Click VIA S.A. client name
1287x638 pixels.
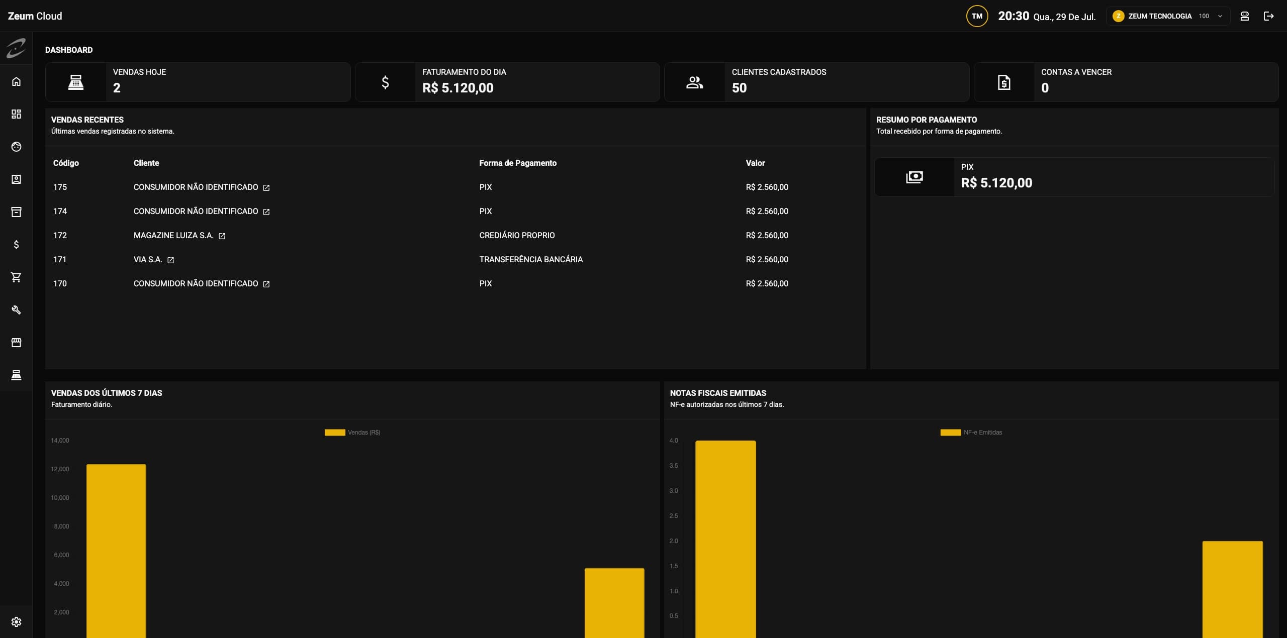tap(148, 260)
